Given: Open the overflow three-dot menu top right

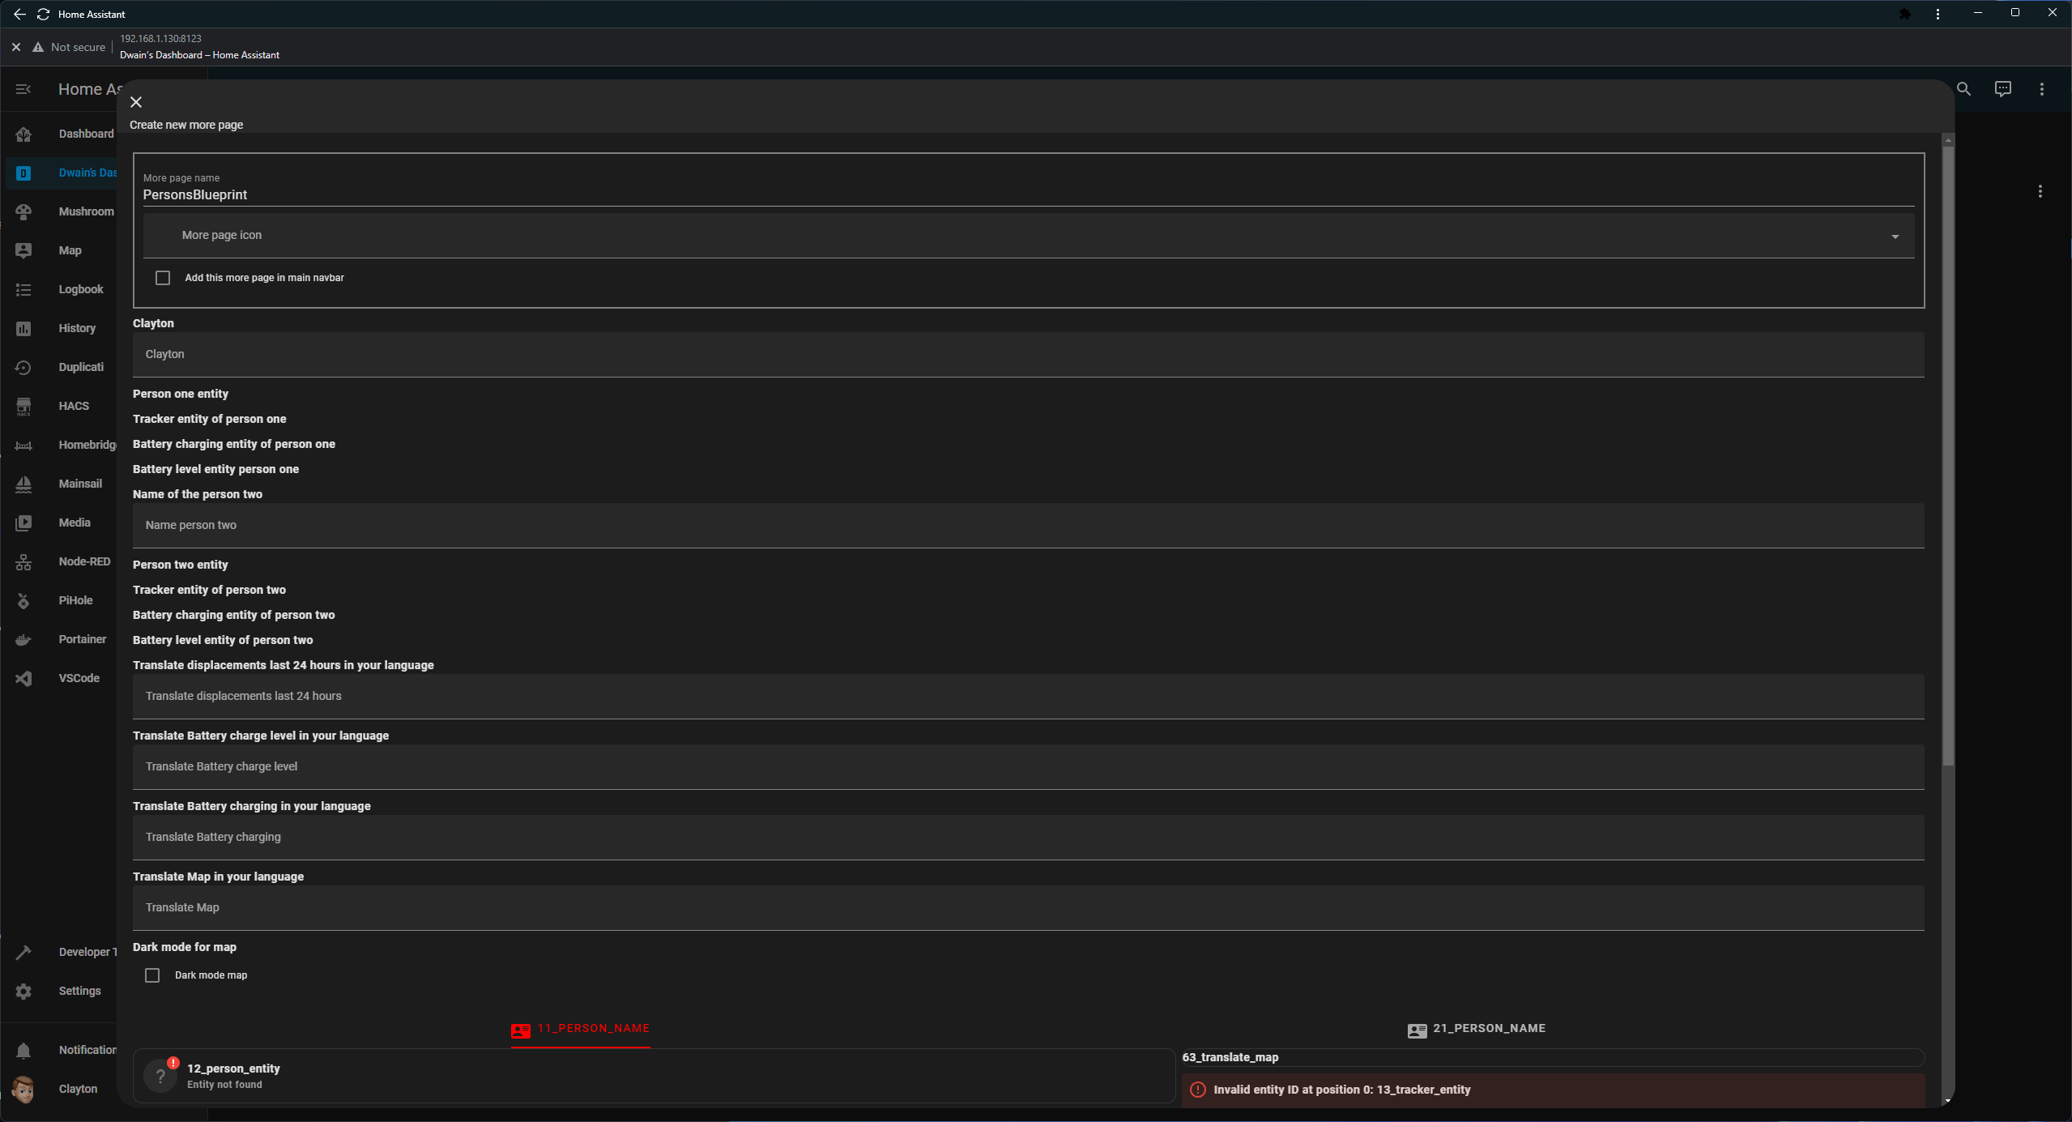Looking at the screenshot, I should (2042, 89).
